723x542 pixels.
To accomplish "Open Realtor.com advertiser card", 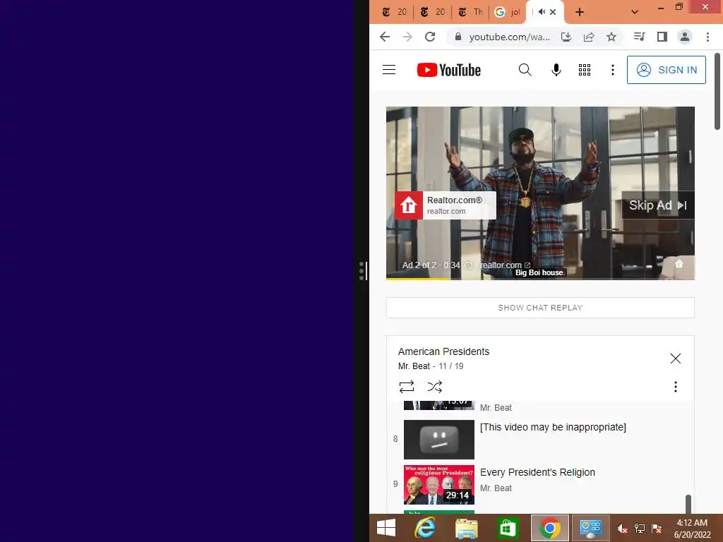I will pyautogui.click(x=446, y=205).
